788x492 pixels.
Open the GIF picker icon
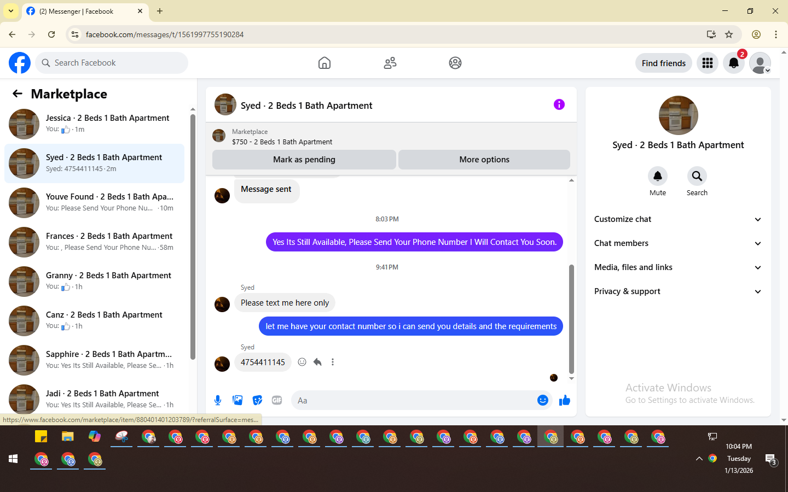click(x=277, y=400)
